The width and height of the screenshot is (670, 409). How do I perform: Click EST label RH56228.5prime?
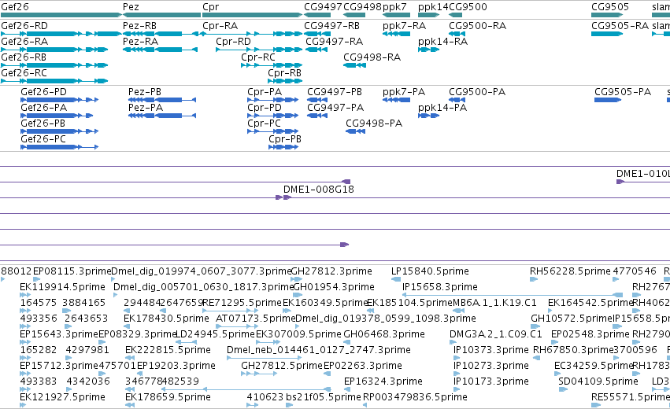tap(570, 271)
